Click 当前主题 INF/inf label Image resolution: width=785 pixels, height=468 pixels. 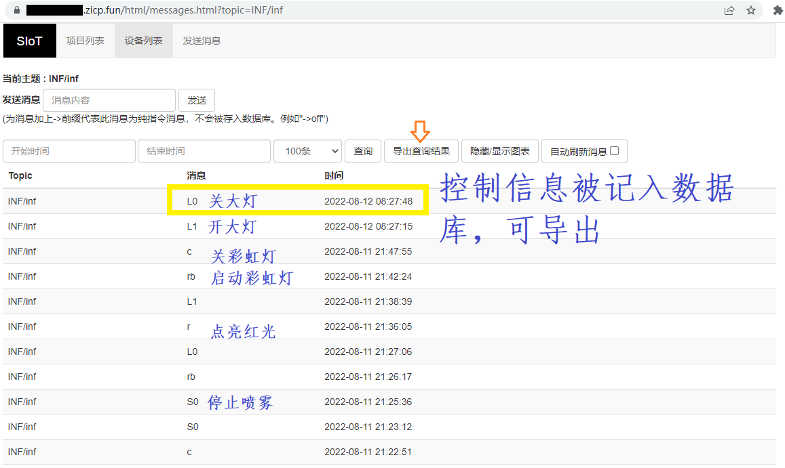click(41, 79)
